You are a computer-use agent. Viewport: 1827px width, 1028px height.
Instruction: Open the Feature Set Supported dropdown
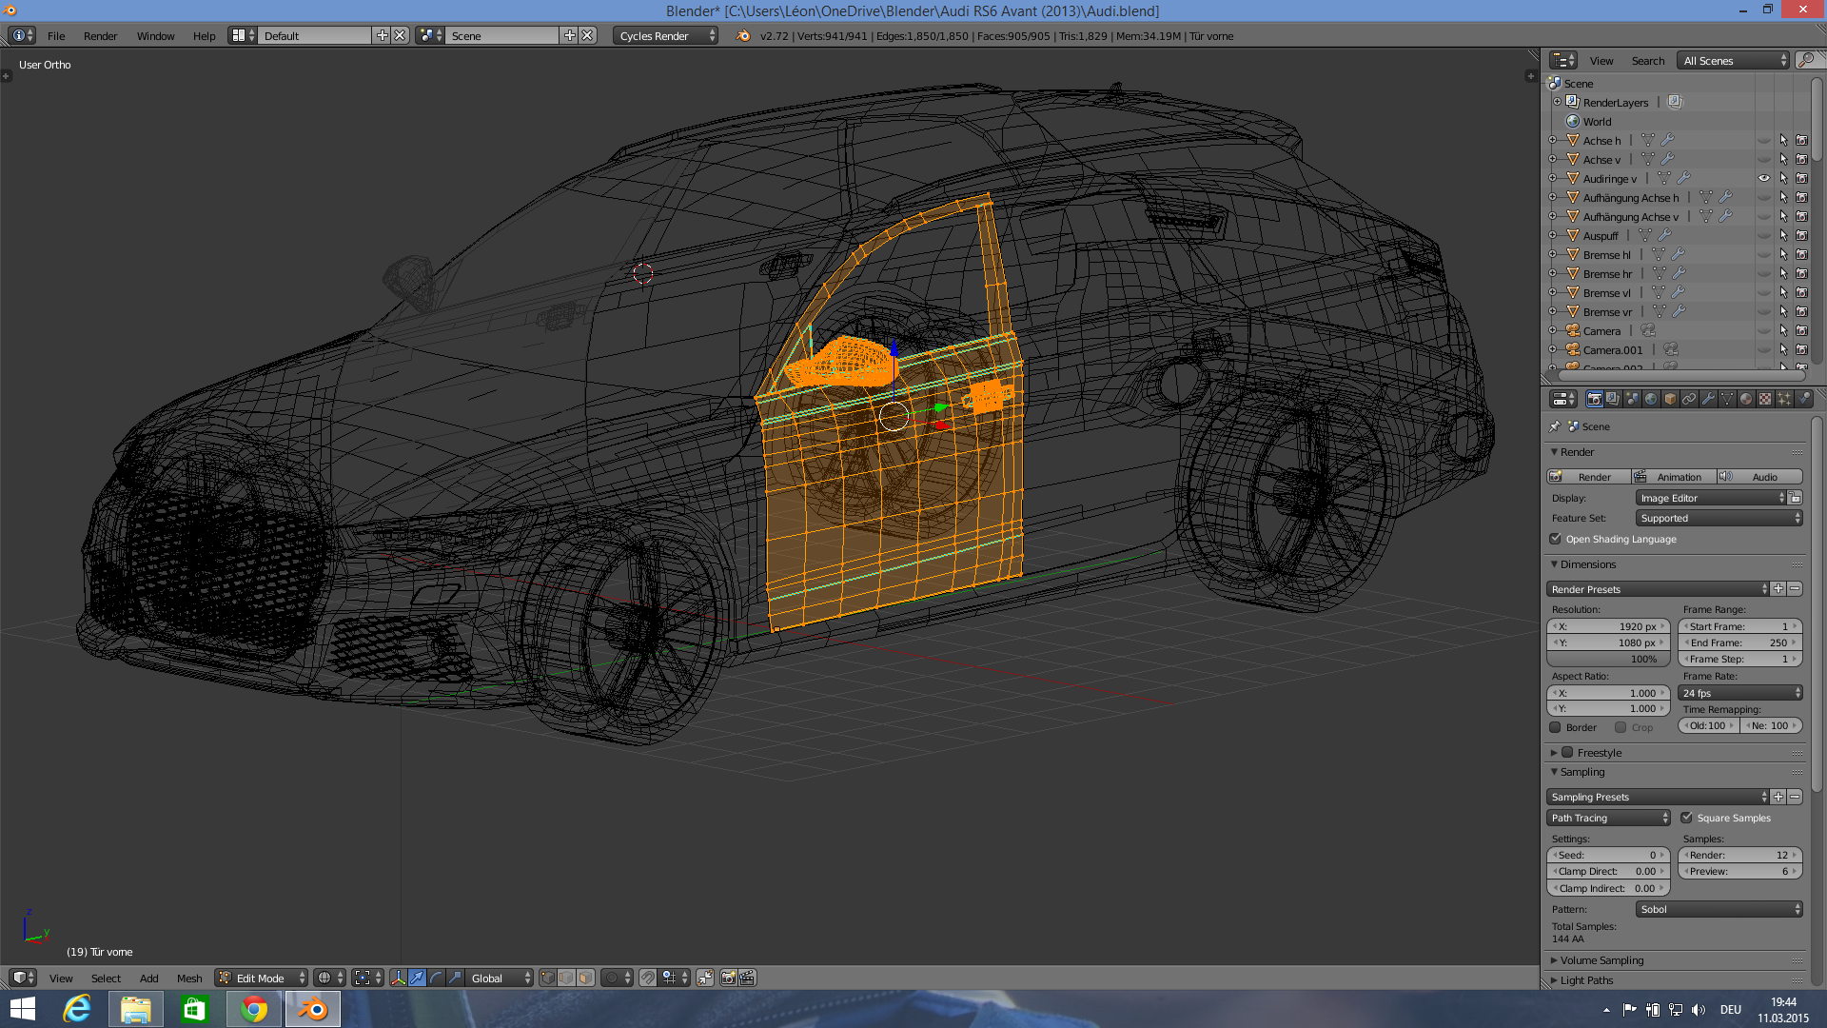pos(1719,518)
